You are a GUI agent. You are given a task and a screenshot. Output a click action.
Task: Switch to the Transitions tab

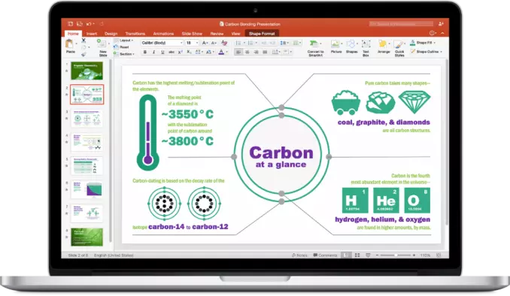135,34
